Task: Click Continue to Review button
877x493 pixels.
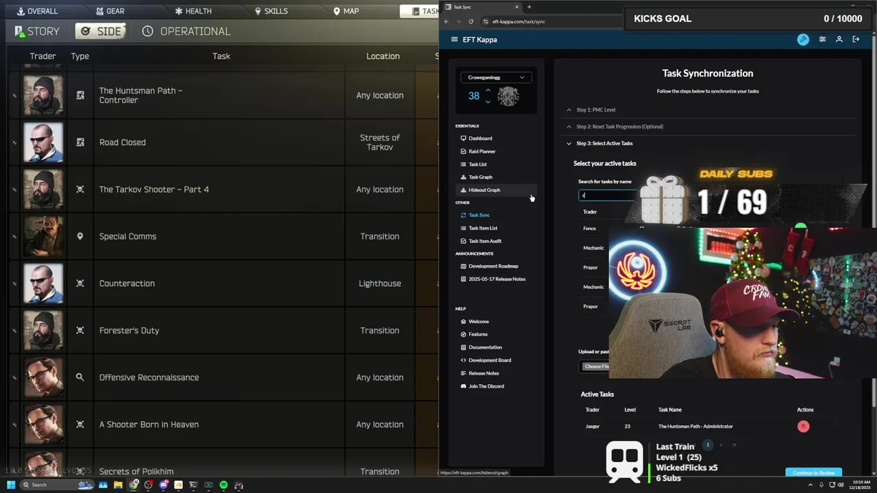Action: pyautogui.click(x=813, y=472)
